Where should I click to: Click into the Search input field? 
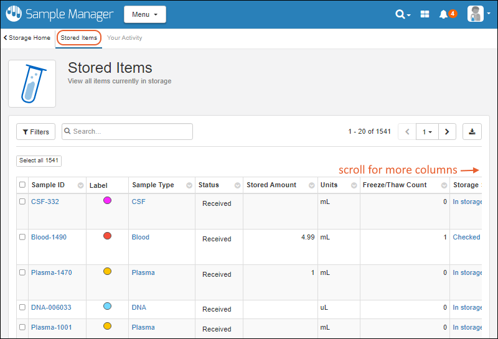tap(131, 132)
